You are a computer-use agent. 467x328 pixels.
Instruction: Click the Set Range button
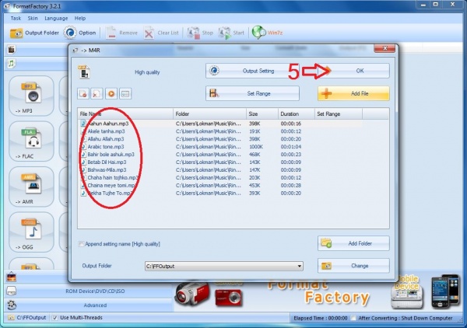pos(252,93)
